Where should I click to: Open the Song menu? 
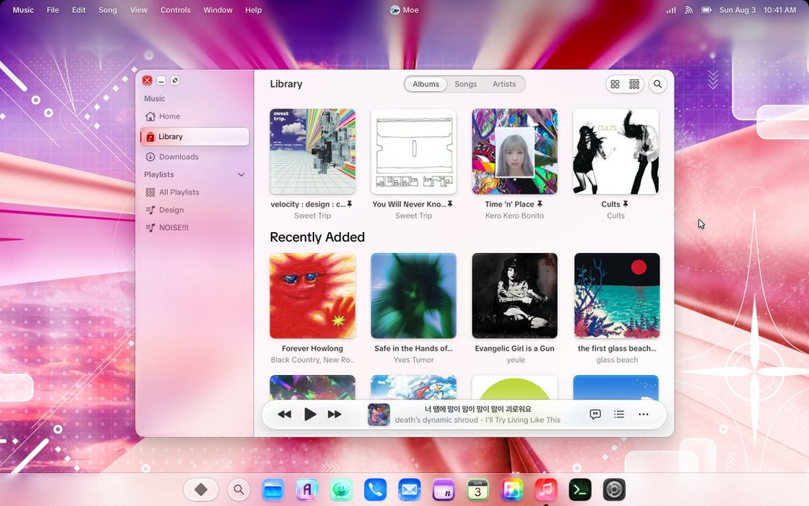click(x=108, y=10)
